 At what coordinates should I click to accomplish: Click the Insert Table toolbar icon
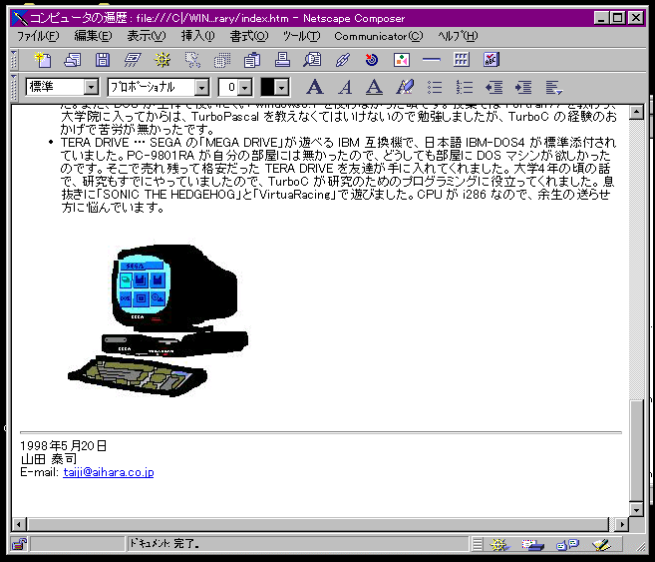click(x=462, y=60)
